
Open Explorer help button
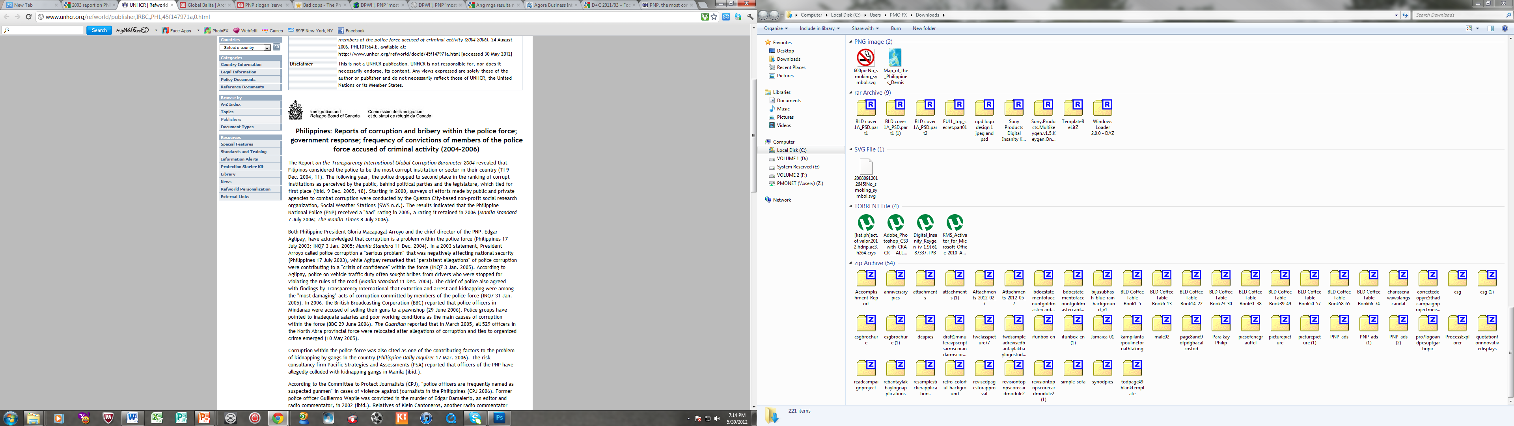pyautogui.click(x=1505, y=28)
